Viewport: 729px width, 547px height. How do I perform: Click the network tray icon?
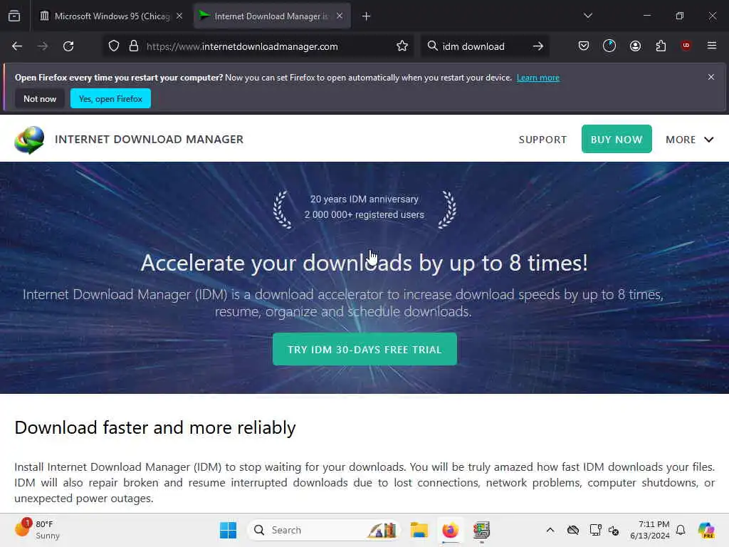(x=594, y=530)
